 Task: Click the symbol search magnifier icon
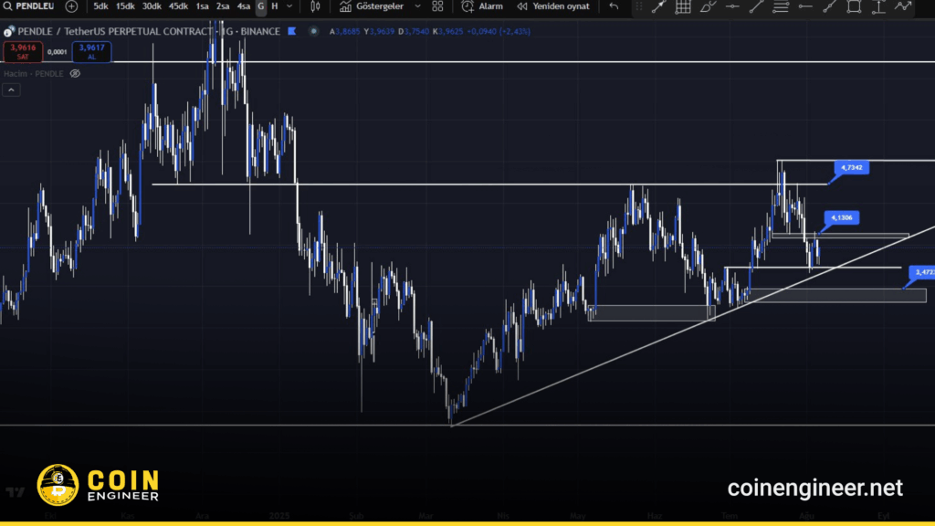pyautogui.click(x=8, y=6)
